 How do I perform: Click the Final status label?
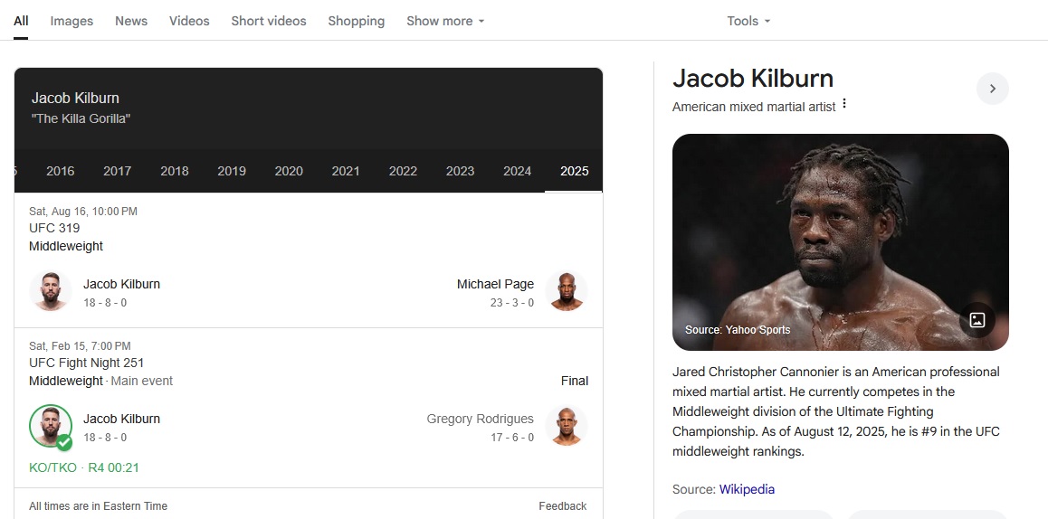(x=574, y=381)
